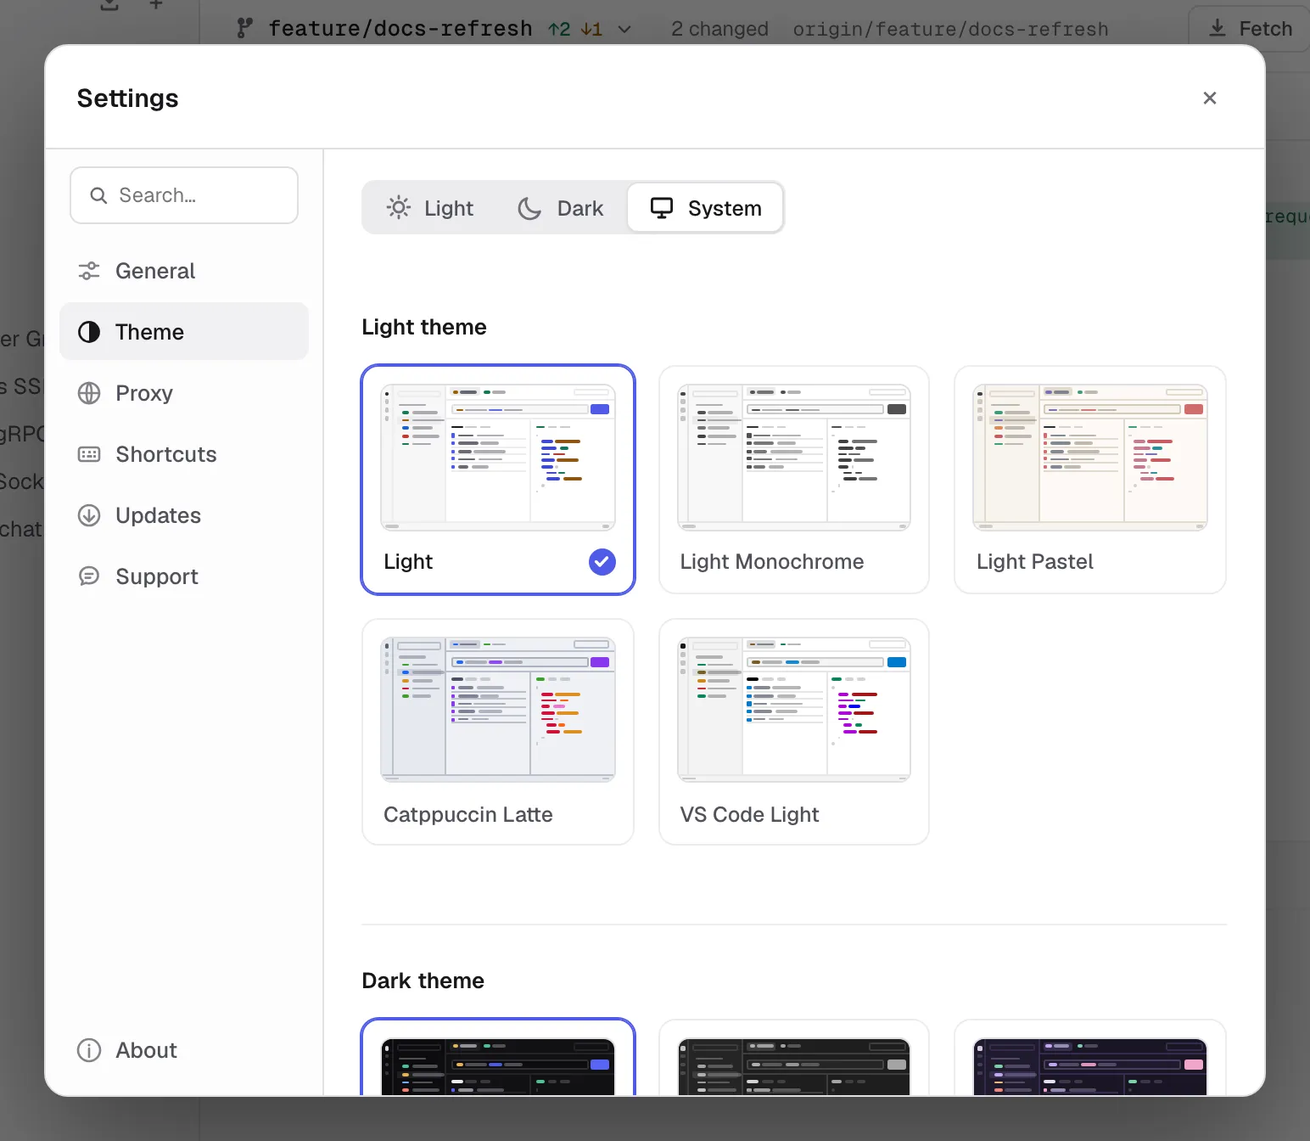
Task: Click the blue checkmark on Light theme
Action: 602,562
